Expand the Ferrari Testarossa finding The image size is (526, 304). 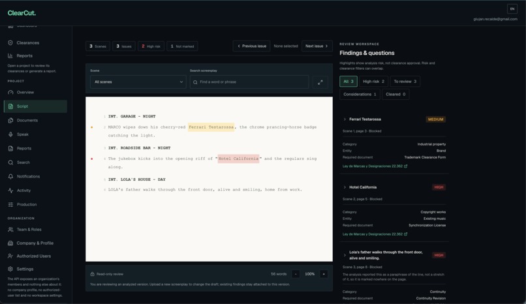(x=345, y=119)
